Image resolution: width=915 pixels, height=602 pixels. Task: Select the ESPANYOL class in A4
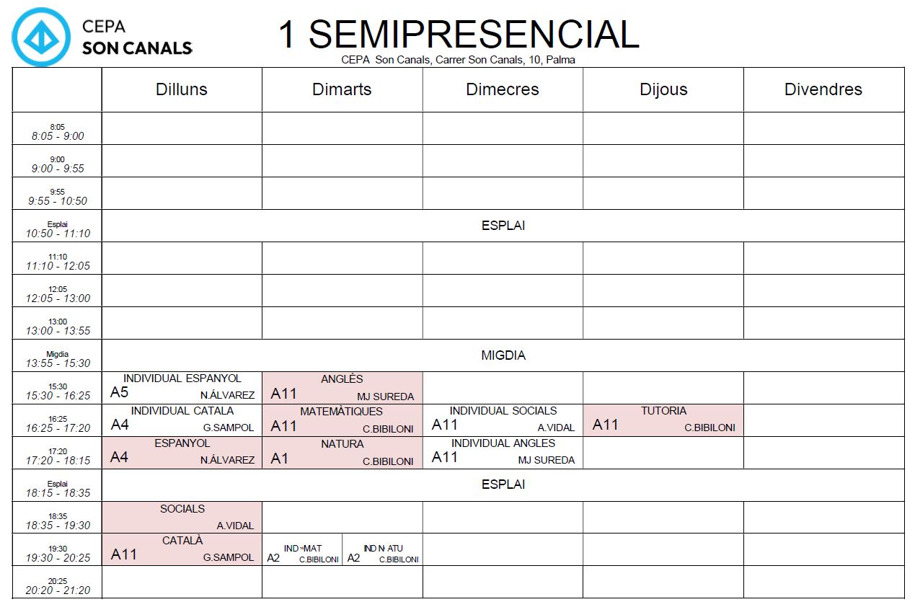point(182,453)
